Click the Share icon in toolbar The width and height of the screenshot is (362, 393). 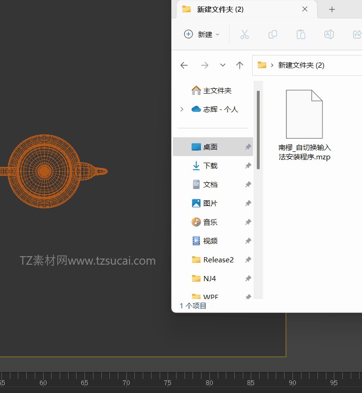point(357,34)
